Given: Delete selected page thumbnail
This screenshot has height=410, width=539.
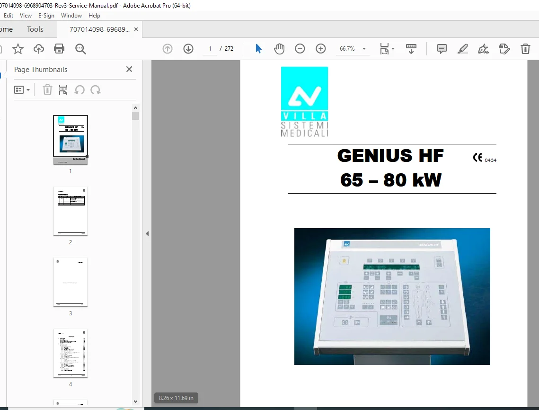Looking at the screenshot, I should 47,90.
